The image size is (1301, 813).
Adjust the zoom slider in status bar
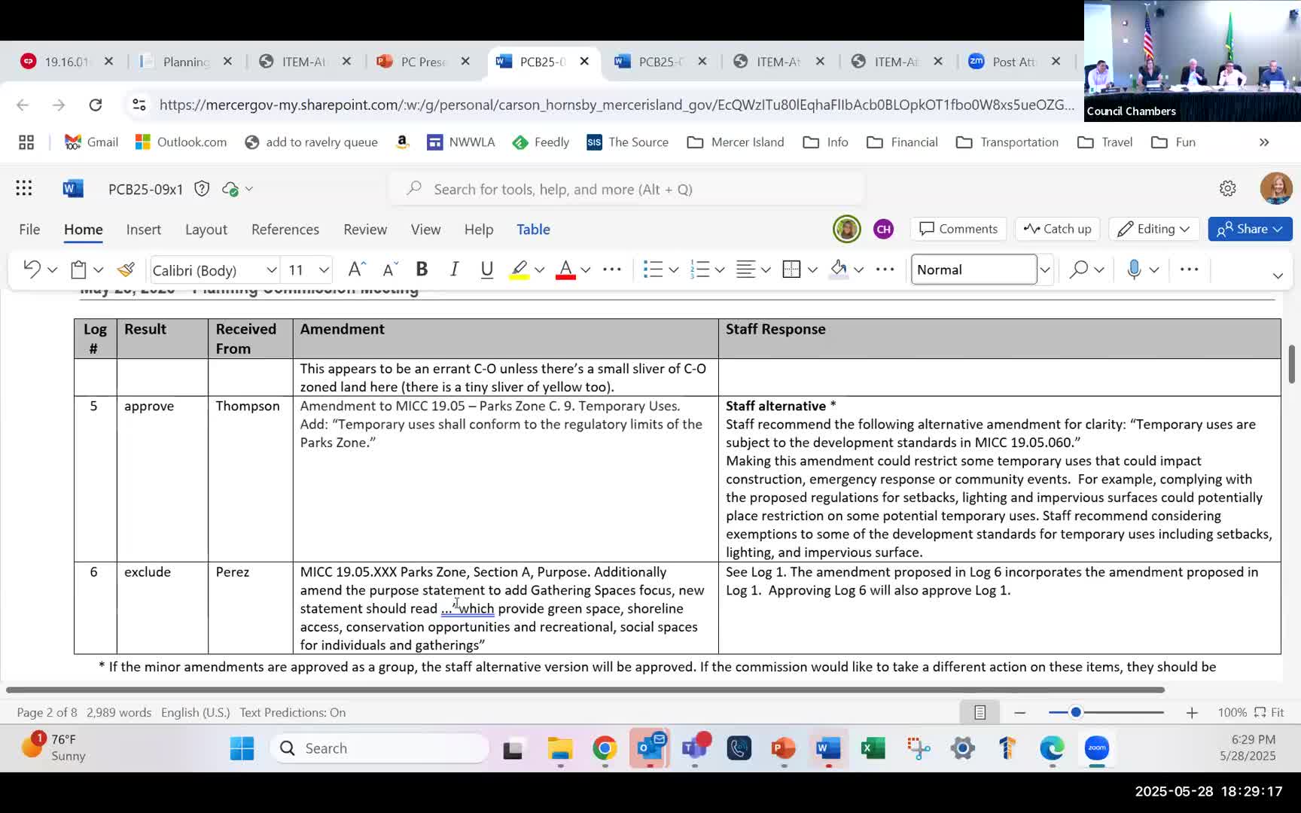pyautogui.click(x=1076, y=712)
